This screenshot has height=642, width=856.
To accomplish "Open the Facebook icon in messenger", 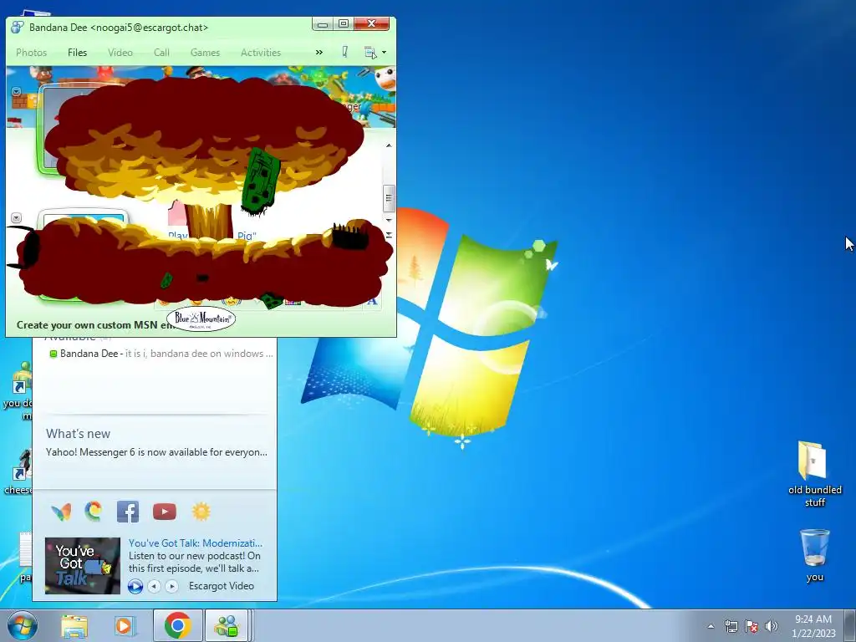I will pyautogui.click(x=128, y=512).
